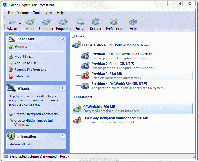Screen dimensions: 199x162
Task: Click 'File Size: 200 MB' text
Action: point(20,144)
